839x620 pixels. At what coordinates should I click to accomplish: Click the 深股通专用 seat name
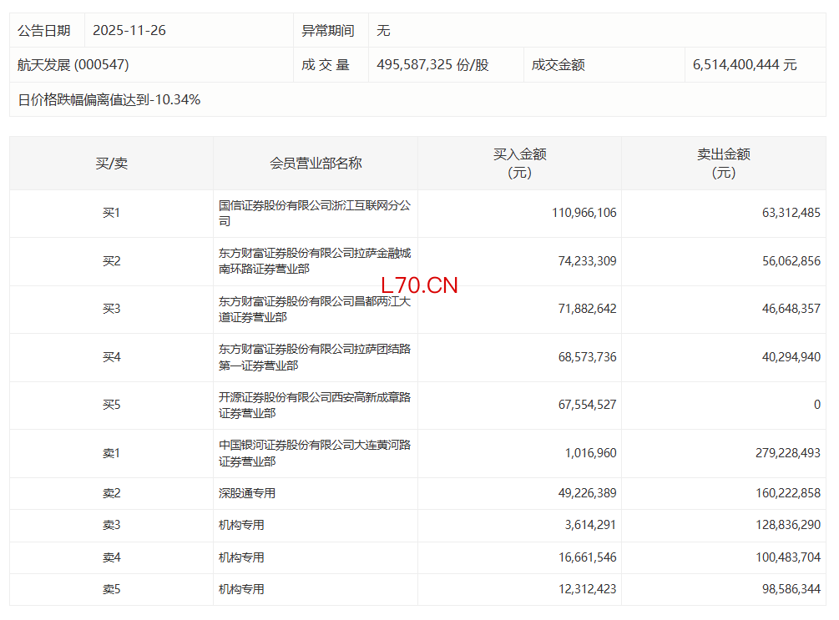pos(247,493)
